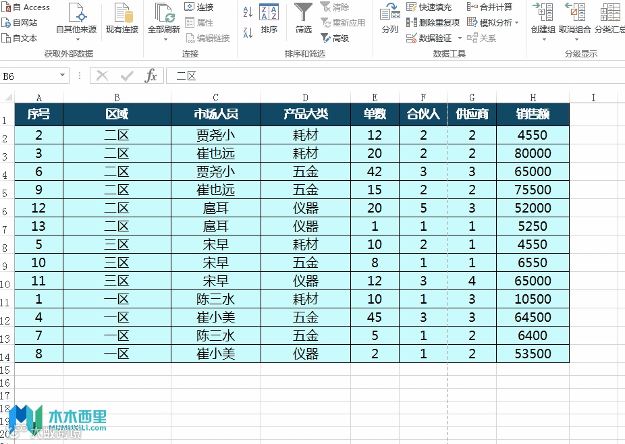The height and width of the screenshot is (444, 625).
Task: Import data from 自网站
Action: [20, 23]
